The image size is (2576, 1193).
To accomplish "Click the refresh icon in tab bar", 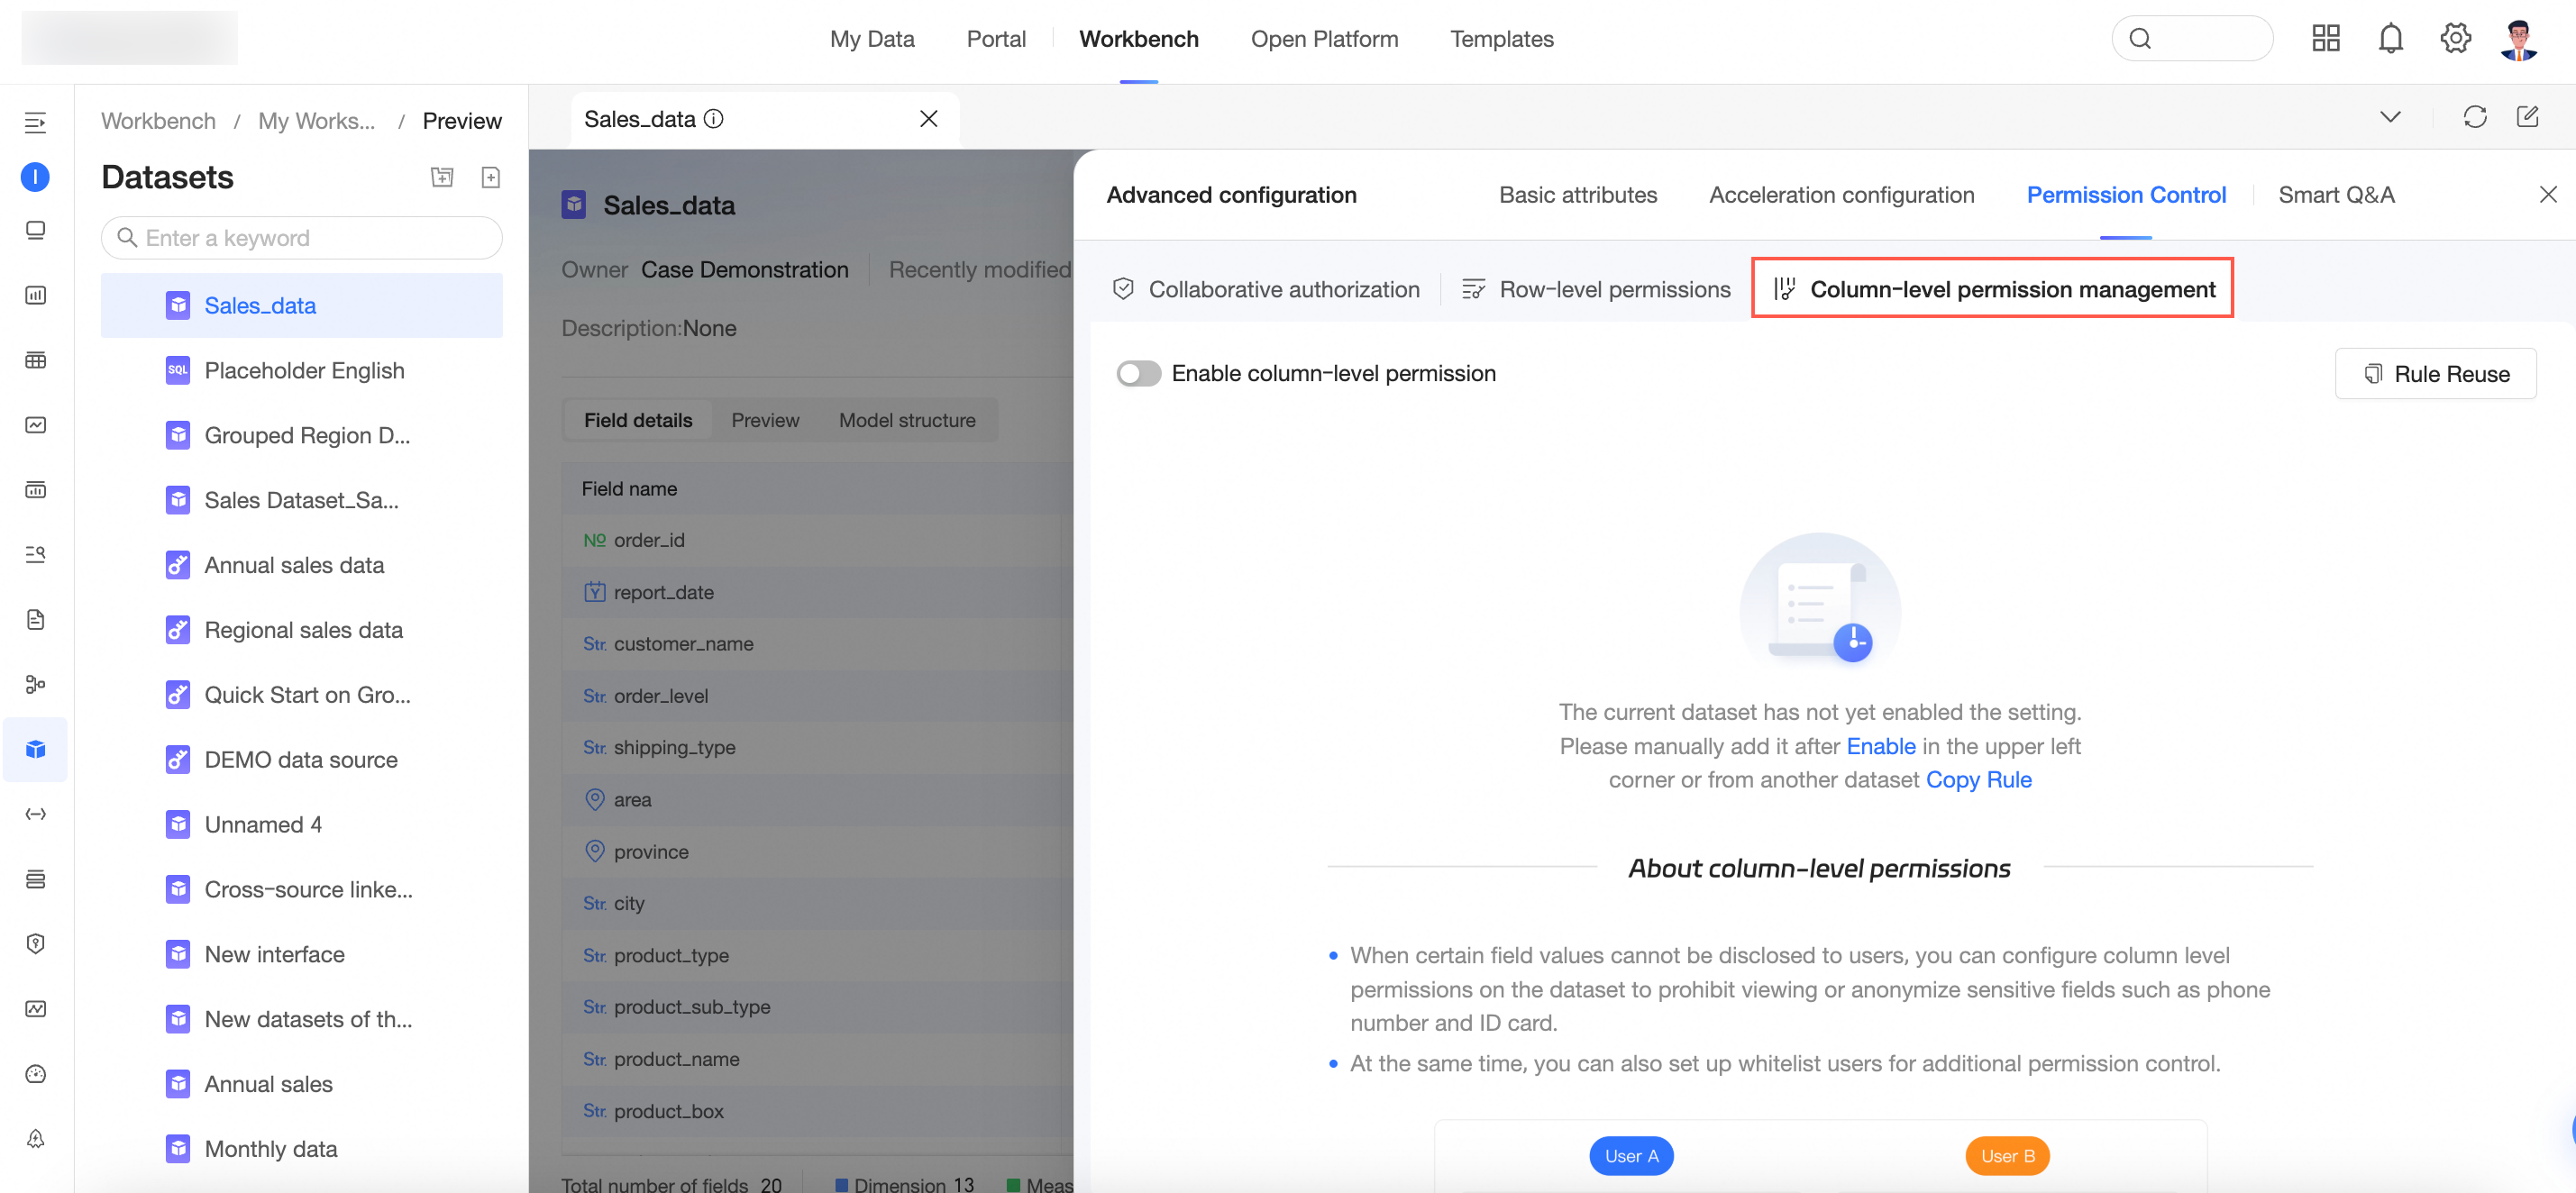I will [x=2474, y=118].
